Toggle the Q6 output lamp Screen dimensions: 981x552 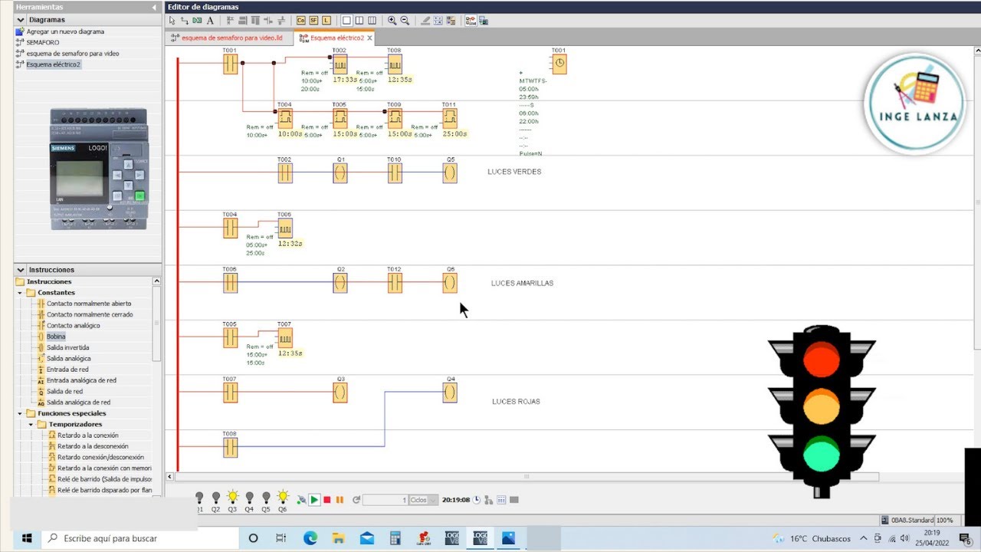tap(283, 498)
